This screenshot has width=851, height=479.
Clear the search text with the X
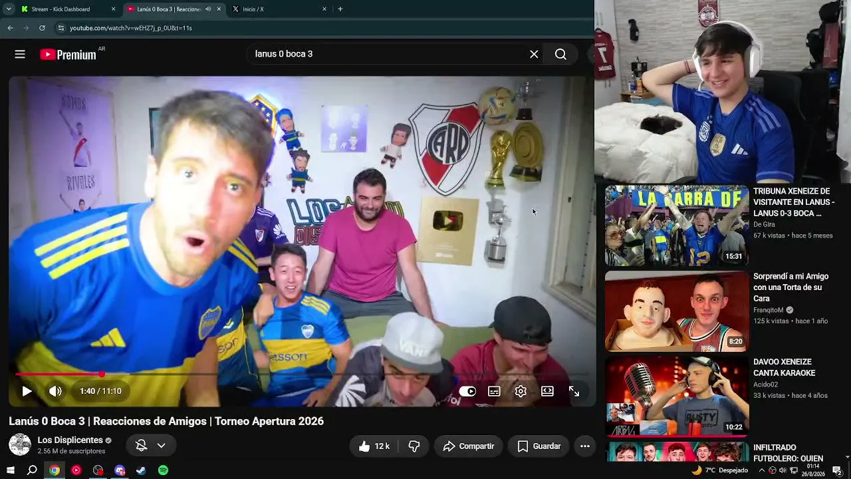click(534, 55)
